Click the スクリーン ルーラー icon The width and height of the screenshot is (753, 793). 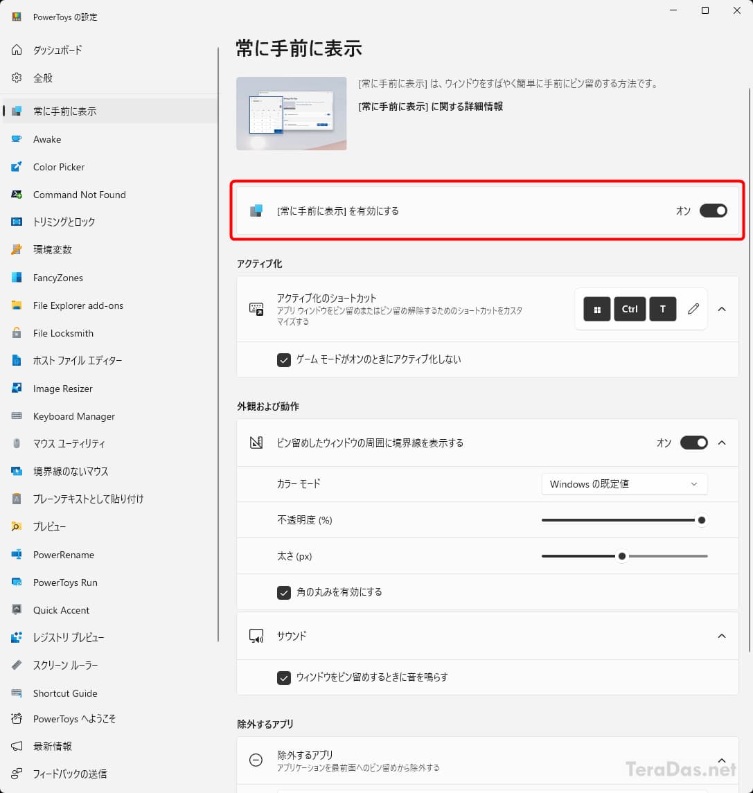coord(17,665)
